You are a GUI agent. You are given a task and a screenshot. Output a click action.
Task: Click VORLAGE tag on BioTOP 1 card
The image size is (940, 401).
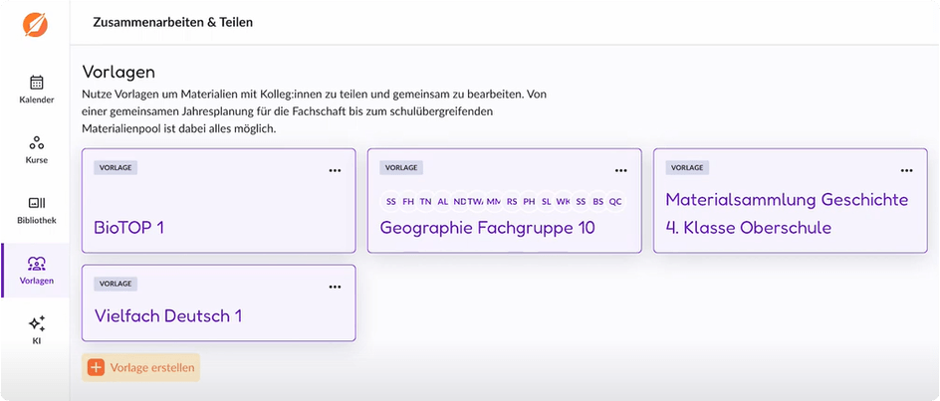[116, 167]
